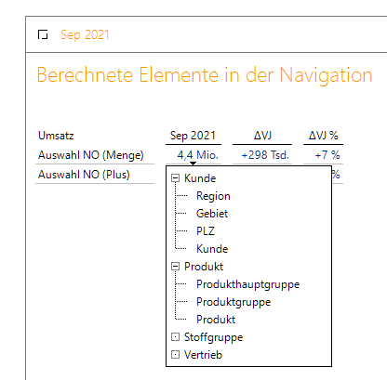The height and width of the screenshot is (380, 387).
Task: Click the 4,4 Mio. value cell
Action: click(198, 155)
